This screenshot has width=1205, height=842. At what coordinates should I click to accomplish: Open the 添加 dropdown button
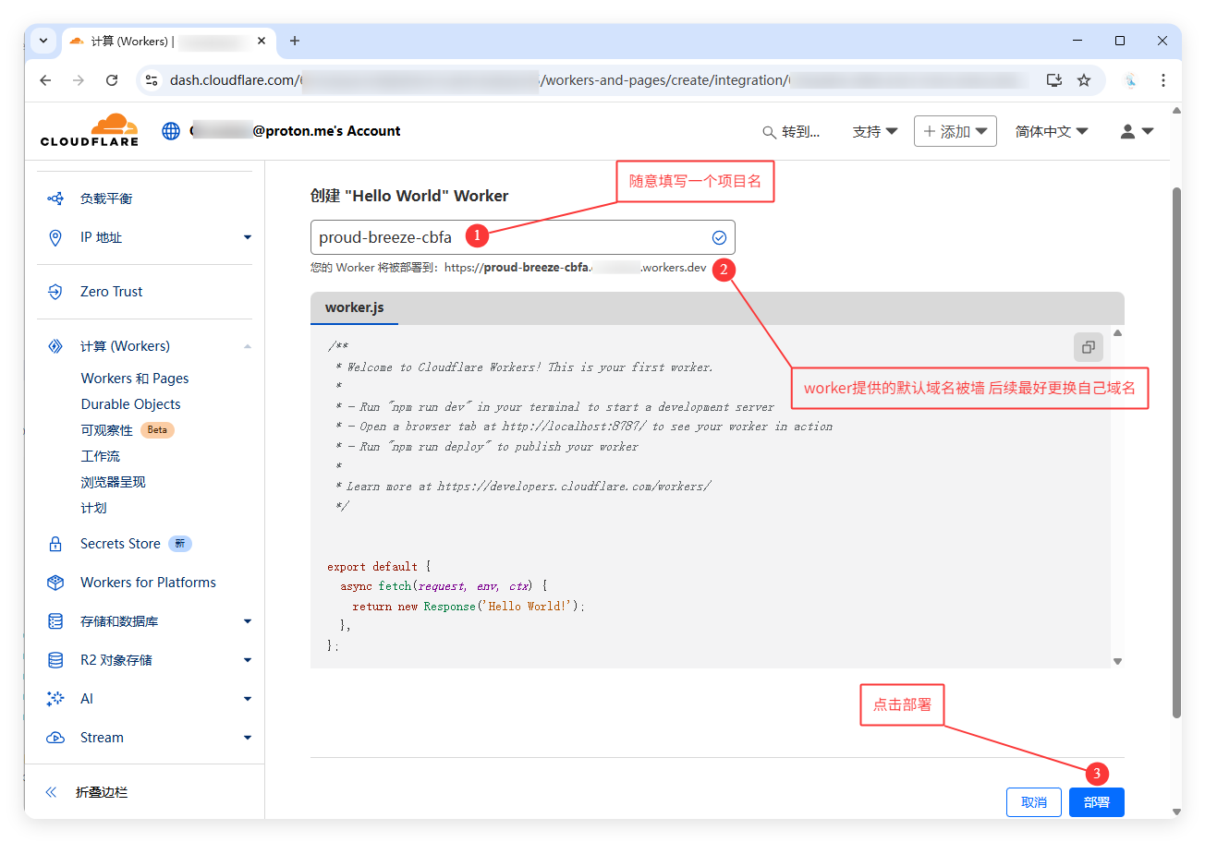point(955,131)
